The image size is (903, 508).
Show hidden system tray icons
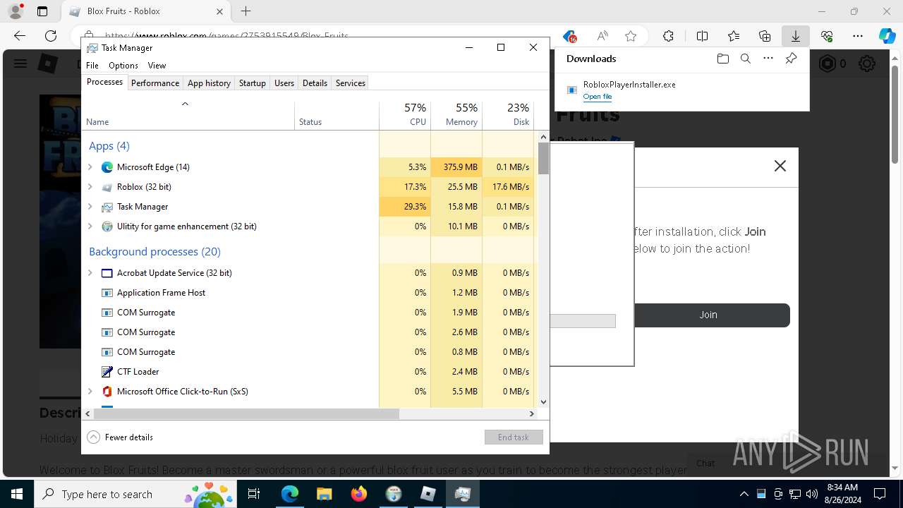click(744, 494)
